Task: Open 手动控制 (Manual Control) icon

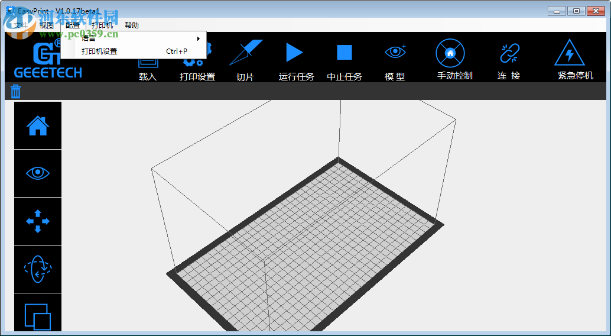Action: [450, 53]
